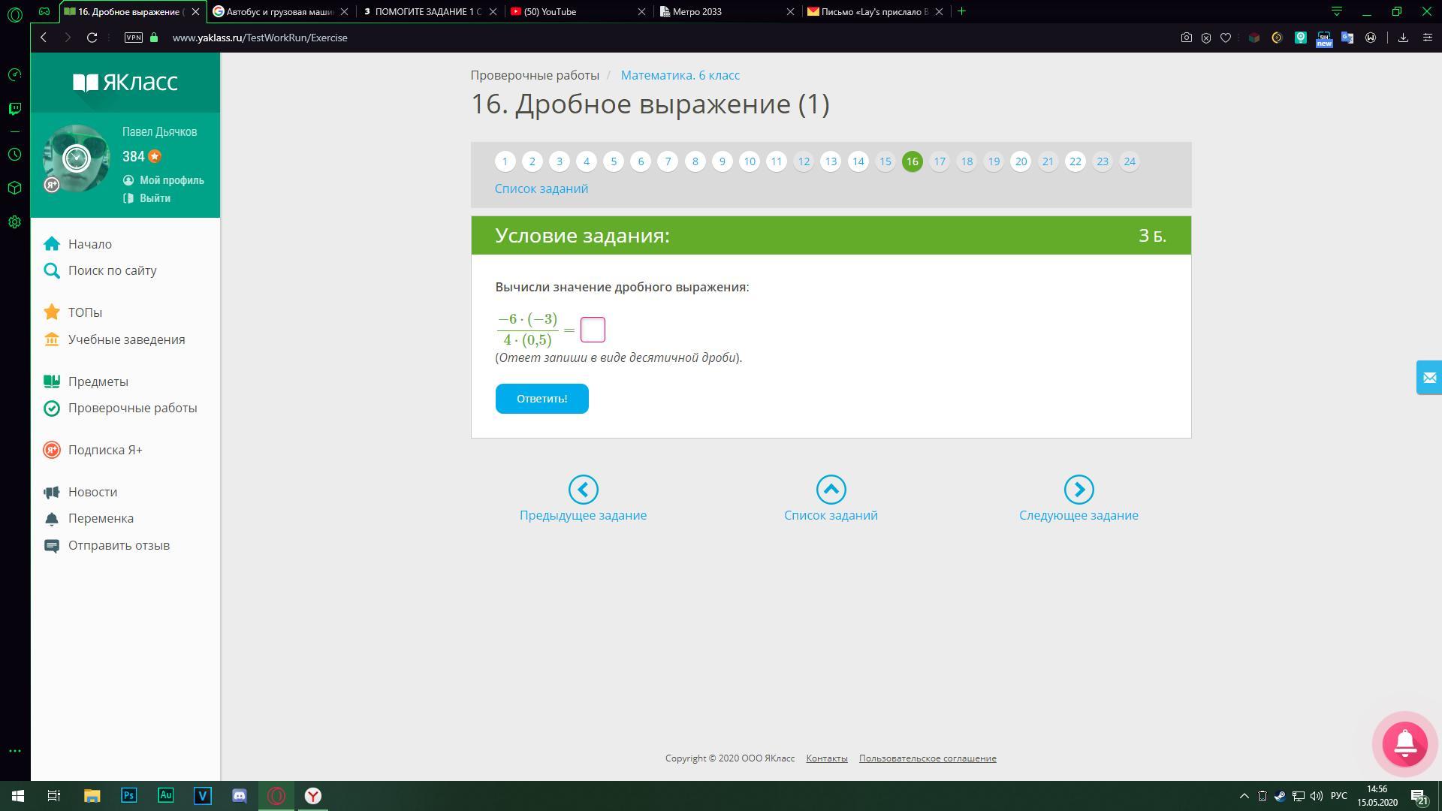Go to task number 17
Image resolution: width=1442 pixels, height=811 pixels.
939,161
